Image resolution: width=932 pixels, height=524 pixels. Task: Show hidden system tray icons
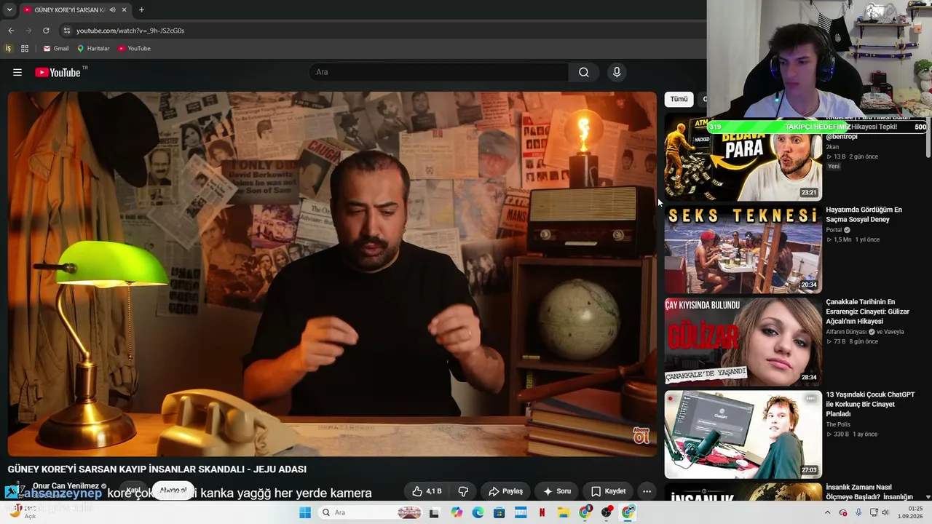coord(827,512)
